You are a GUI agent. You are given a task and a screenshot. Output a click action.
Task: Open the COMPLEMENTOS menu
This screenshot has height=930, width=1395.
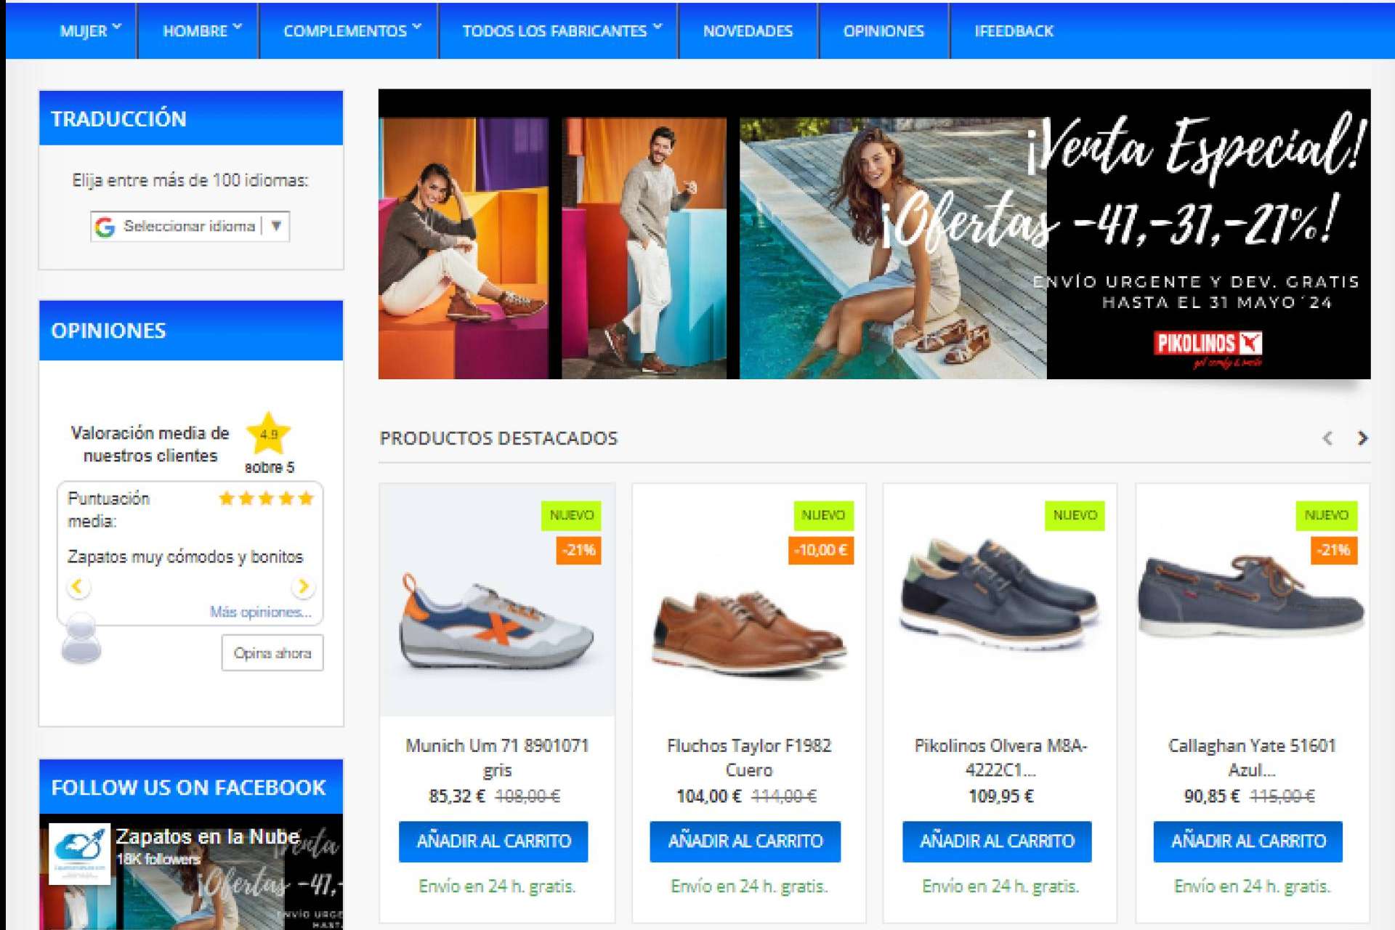tap(352, 31)
